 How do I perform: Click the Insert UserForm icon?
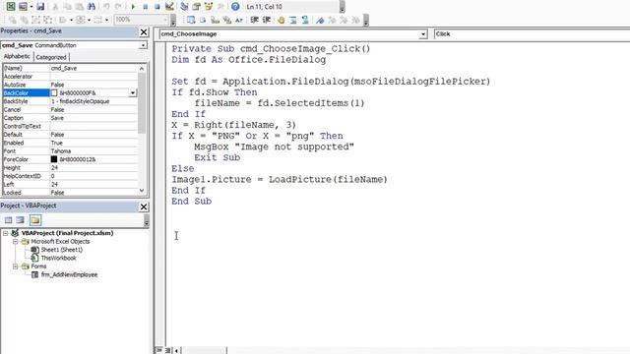tap(24, 7)
